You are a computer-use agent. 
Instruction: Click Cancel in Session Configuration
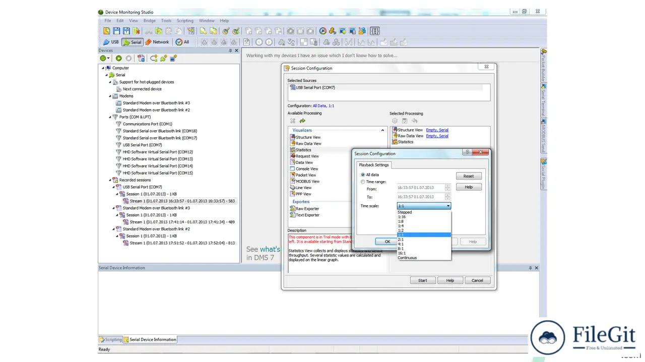pos(477,281)
